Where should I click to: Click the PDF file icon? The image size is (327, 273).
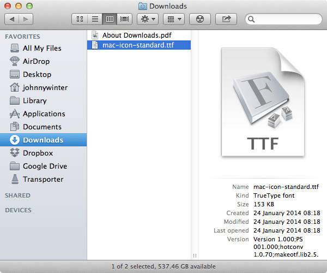coord(95,35)
